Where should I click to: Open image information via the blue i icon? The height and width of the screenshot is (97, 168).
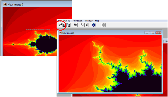click(94, 25)
